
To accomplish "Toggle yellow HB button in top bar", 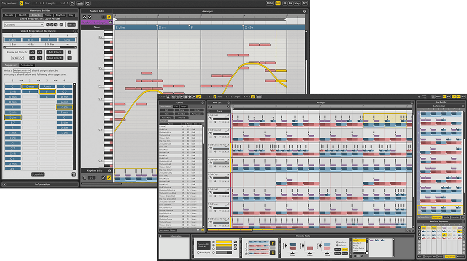I will click(x=278, y=3).
